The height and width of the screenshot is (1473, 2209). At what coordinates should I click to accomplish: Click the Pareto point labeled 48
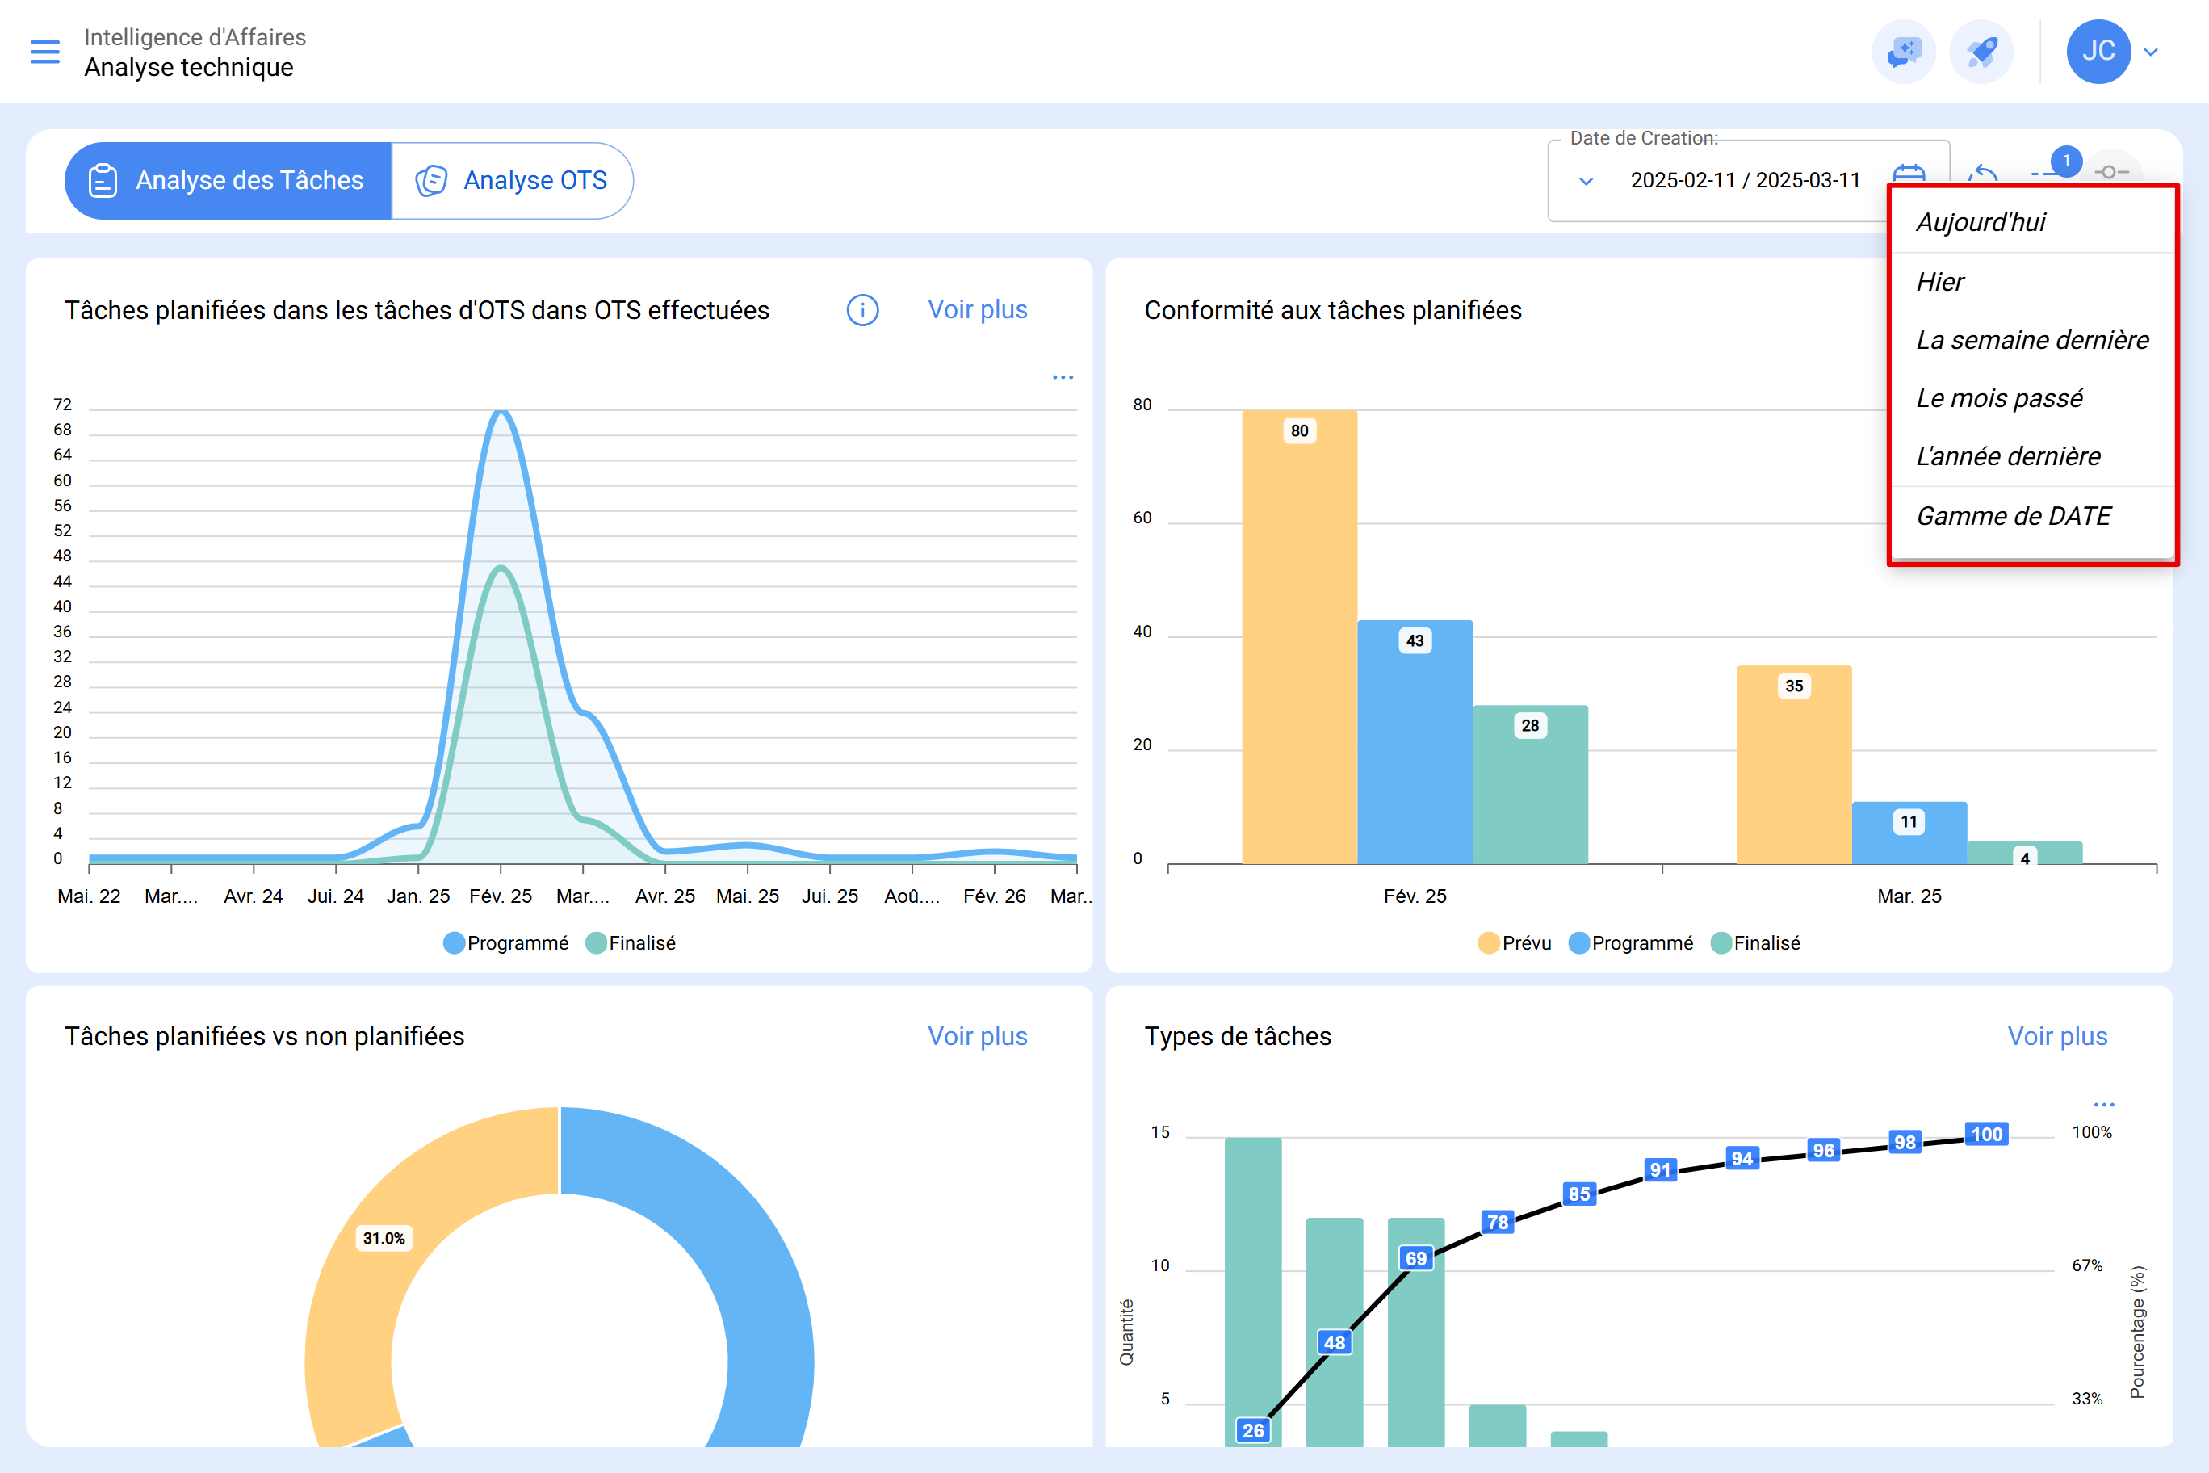pyautogui.click(x=1335, y=1342)
